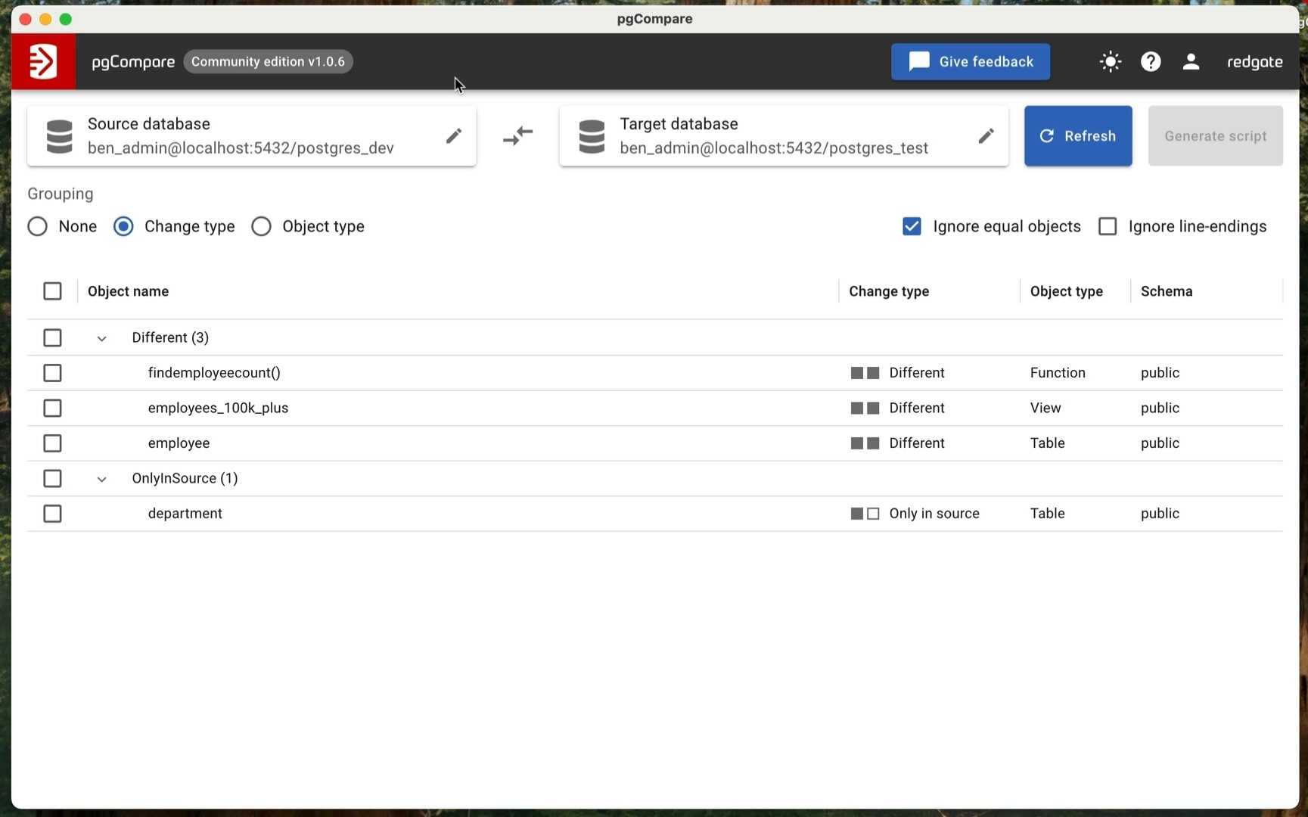Uncheck Ignore equal objects checkbox

pyautogui.click(x=912, y=226)
